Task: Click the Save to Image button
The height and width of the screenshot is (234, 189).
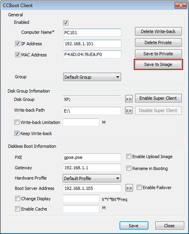Action: (x=158, y=64)
